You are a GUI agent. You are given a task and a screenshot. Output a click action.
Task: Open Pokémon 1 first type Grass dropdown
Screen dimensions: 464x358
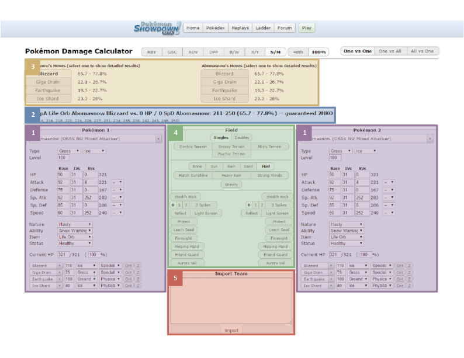[x=69, y=151]
